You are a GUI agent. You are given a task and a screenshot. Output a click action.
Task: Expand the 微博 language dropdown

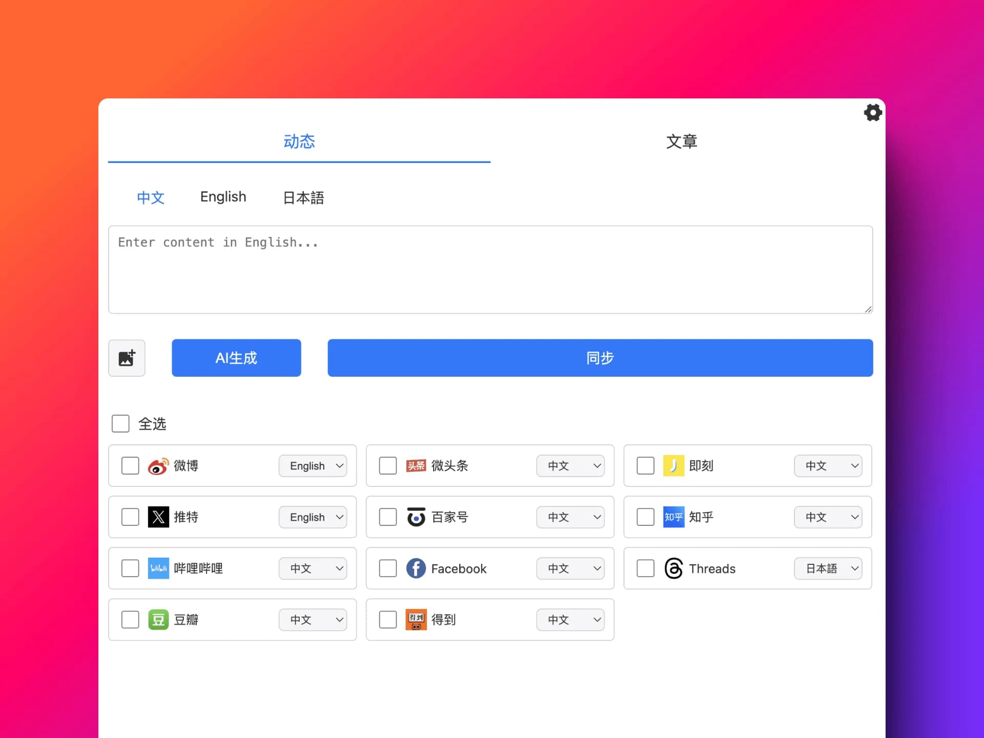tap(314, 466)
